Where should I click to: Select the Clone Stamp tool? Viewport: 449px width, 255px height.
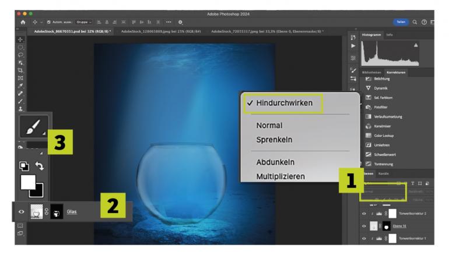tap(20, 109)
